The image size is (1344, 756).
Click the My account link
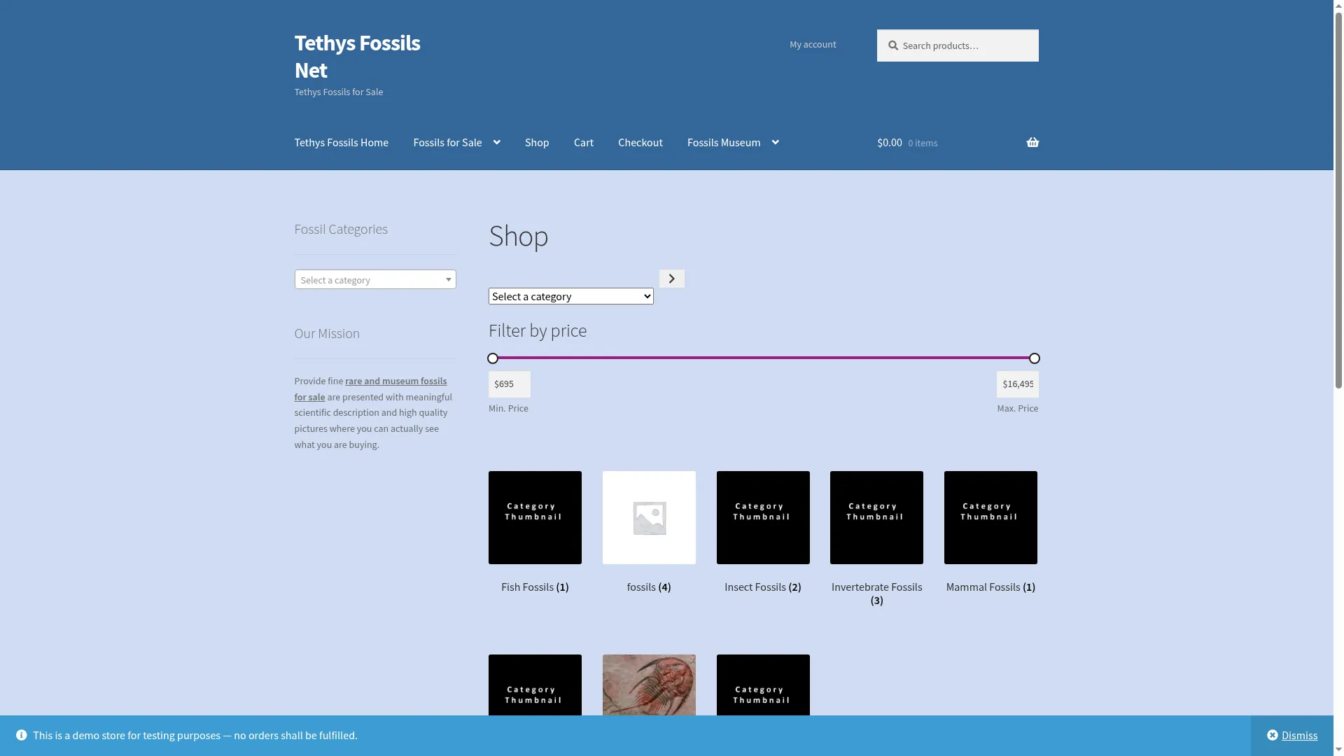tap(813, 44)
